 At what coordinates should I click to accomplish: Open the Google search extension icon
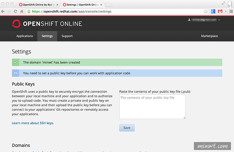(213, 11)
